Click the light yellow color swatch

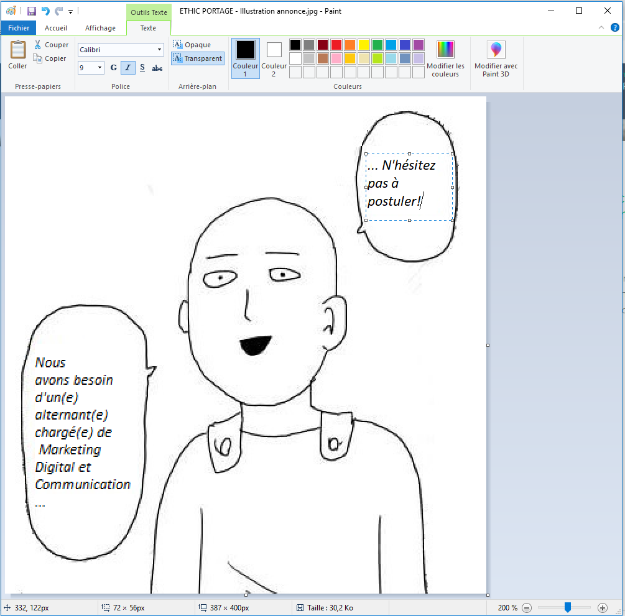pos(364,58)
